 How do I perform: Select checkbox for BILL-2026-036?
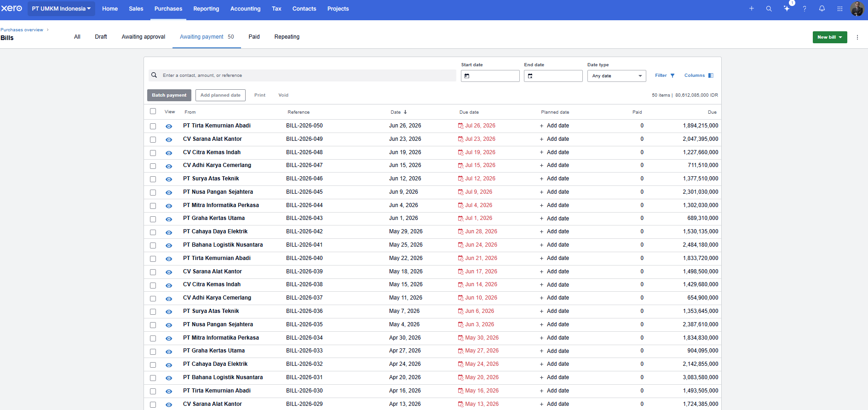pos(153,312)
